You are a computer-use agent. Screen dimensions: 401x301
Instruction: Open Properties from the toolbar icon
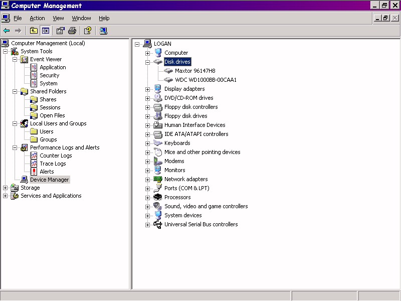60,31
